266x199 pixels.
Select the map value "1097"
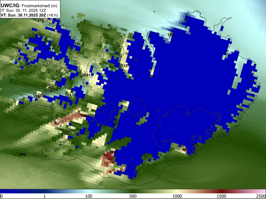tap(42, 96)
